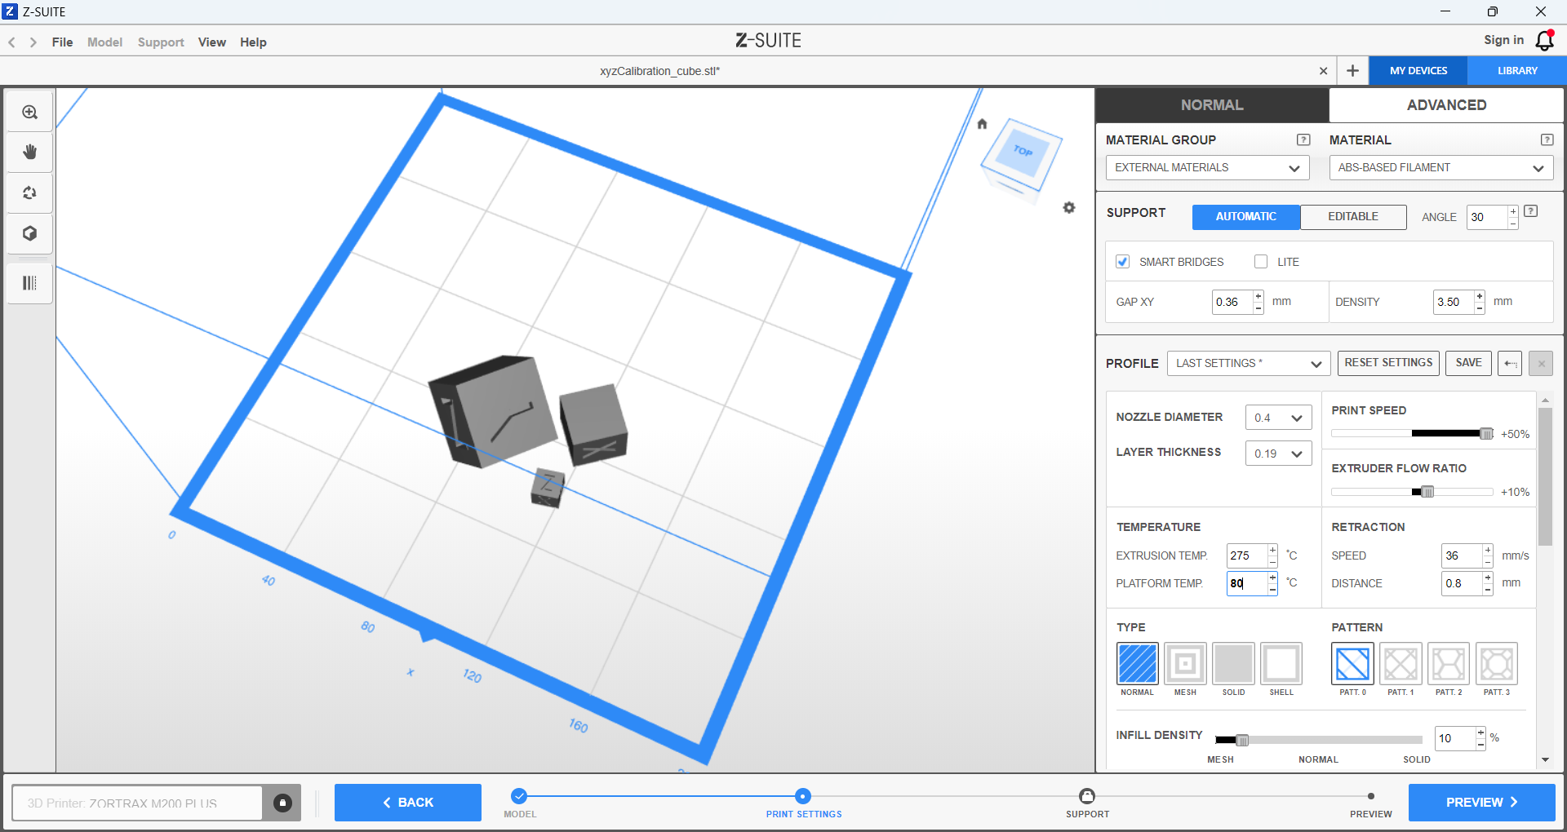Open View menu
Image resolution: width=1567 pixels, height=832 pixels.
(x=212, y=42)
